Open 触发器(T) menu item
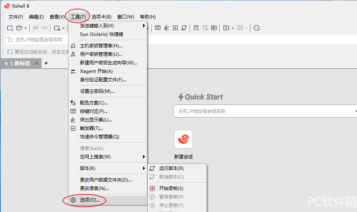Image resolution: width=357 pixels, height=212 pixels. (108, 128)
